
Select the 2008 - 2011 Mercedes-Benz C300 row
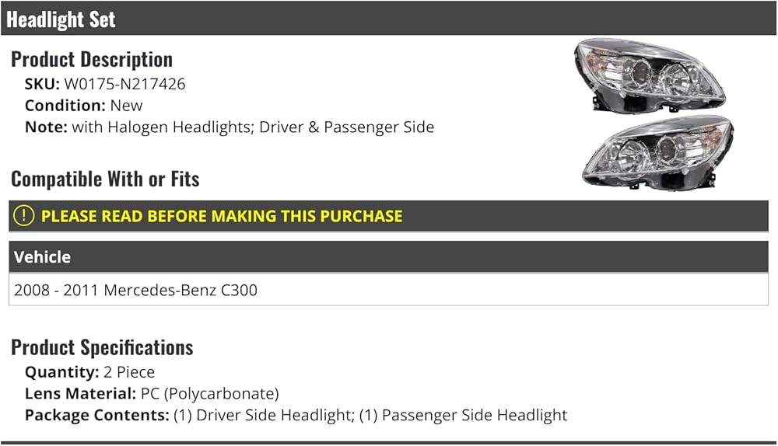tap(136, 291)
